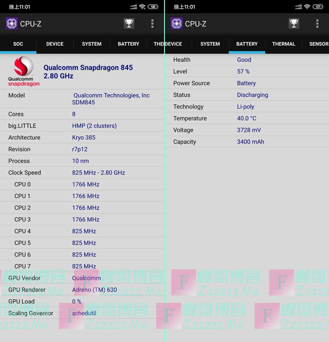Tap the trophy icon in left screen
Screen dimensions: 329x342
click(x=129, y=24)
